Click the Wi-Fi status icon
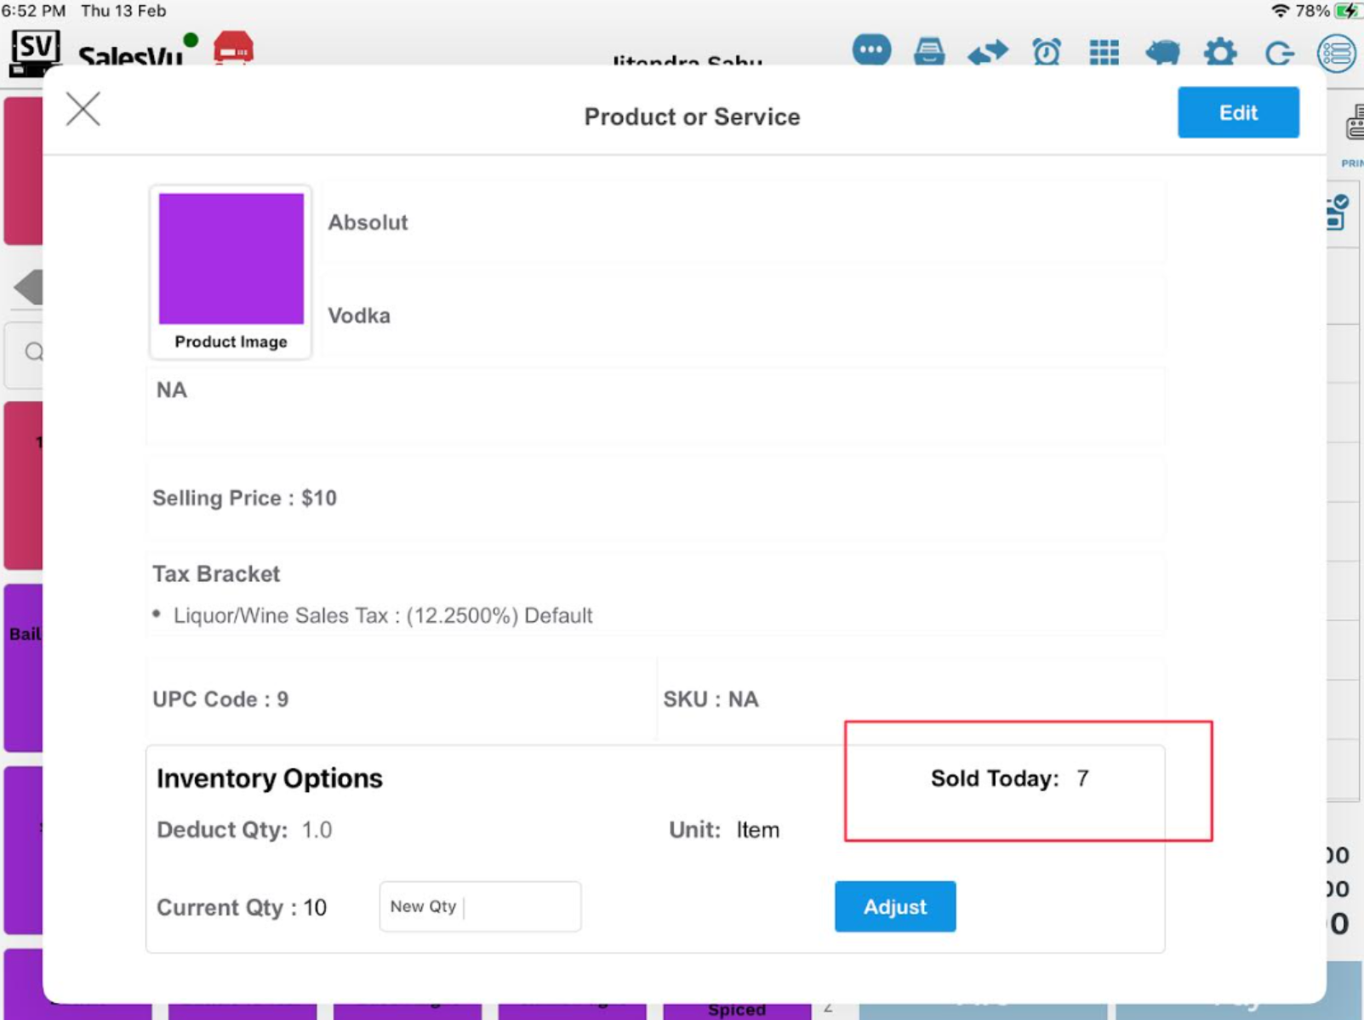The height and width of the screenshot is (1020, 1364). tap(1281, 11)
